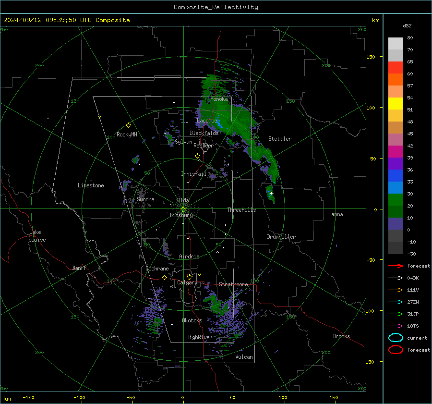Screen dimensions: 432x404
Task: Click the Olds town label
Action: pos(183,200)
